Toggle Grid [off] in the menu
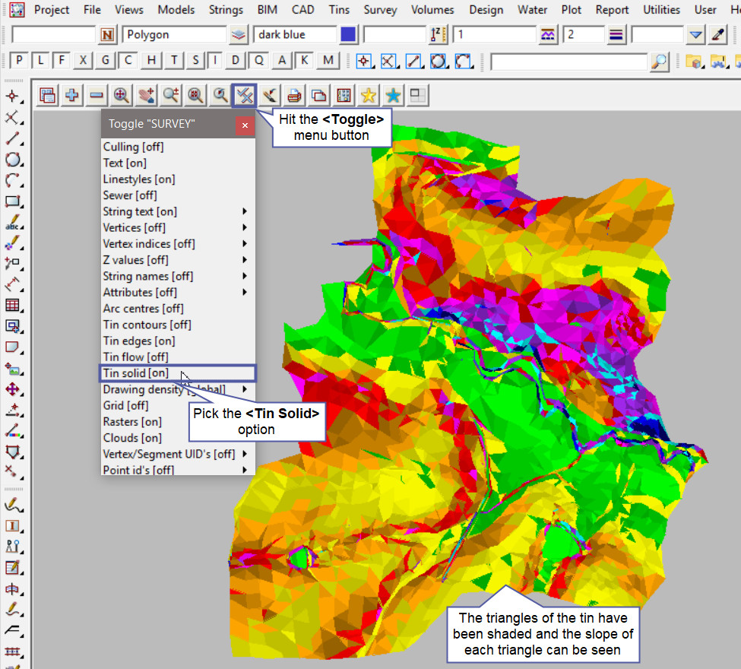This screenshot has width=741, height=669. 125,405
